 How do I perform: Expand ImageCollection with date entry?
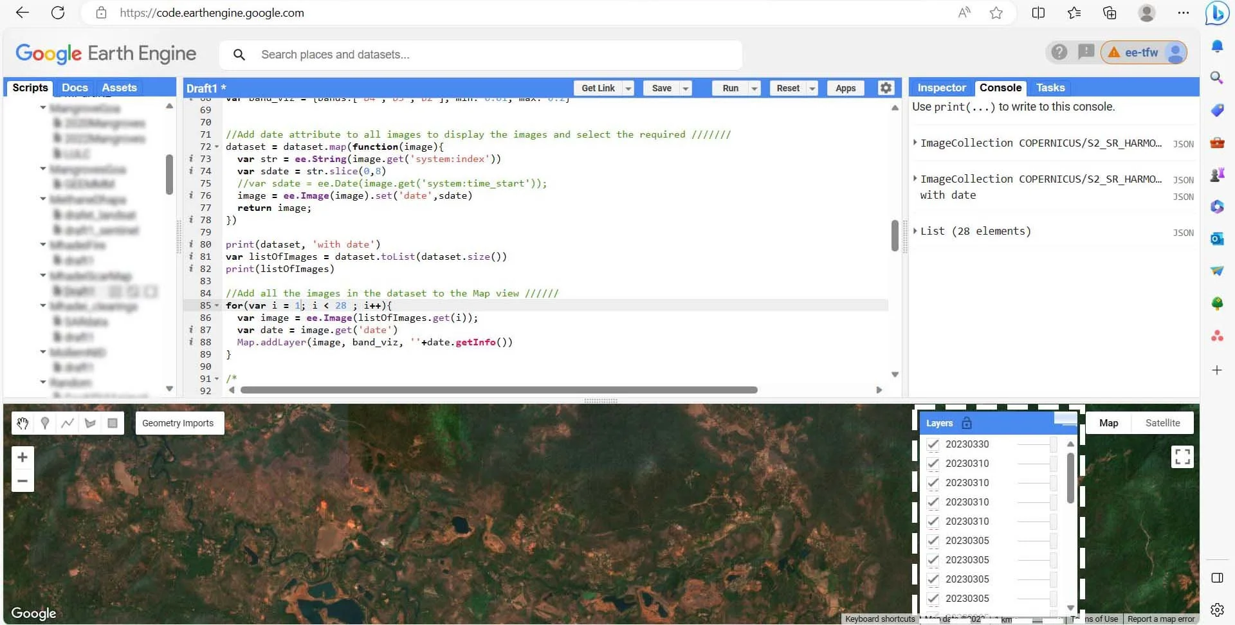(x=916, y=179)
